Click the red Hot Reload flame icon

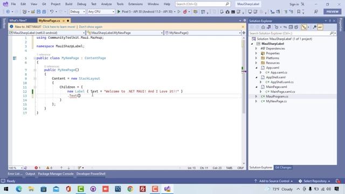[185, 12]
